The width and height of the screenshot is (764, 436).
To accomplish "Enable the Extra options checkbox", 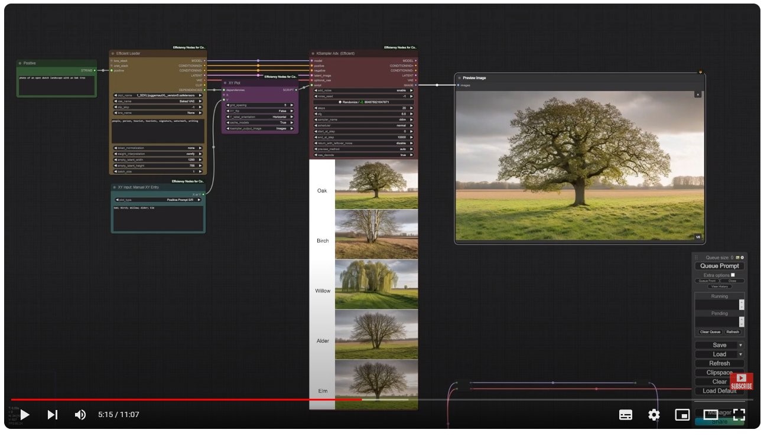I will [x=733, y=275].
